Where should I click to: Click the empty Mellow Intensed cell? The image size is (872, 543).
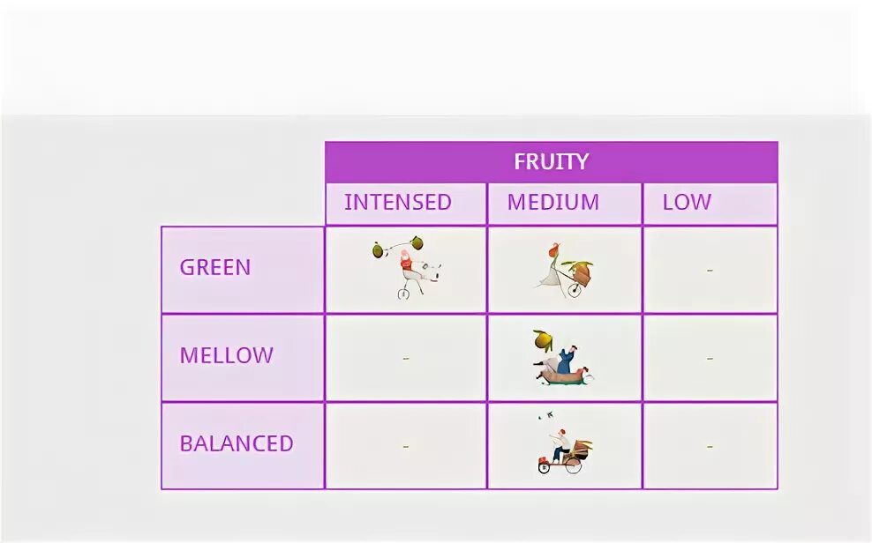tap(406, 358)
